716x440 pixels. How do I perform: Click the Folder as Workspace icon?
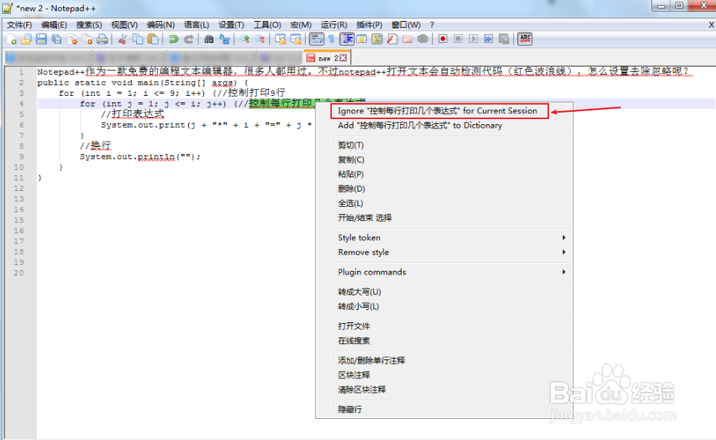[407, 39]
